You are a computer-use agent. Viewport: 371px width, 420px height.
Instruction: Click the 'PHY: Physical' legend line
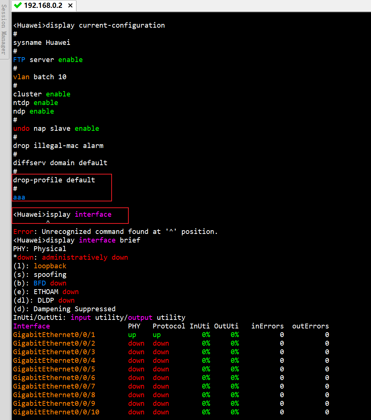coord(40,248)
